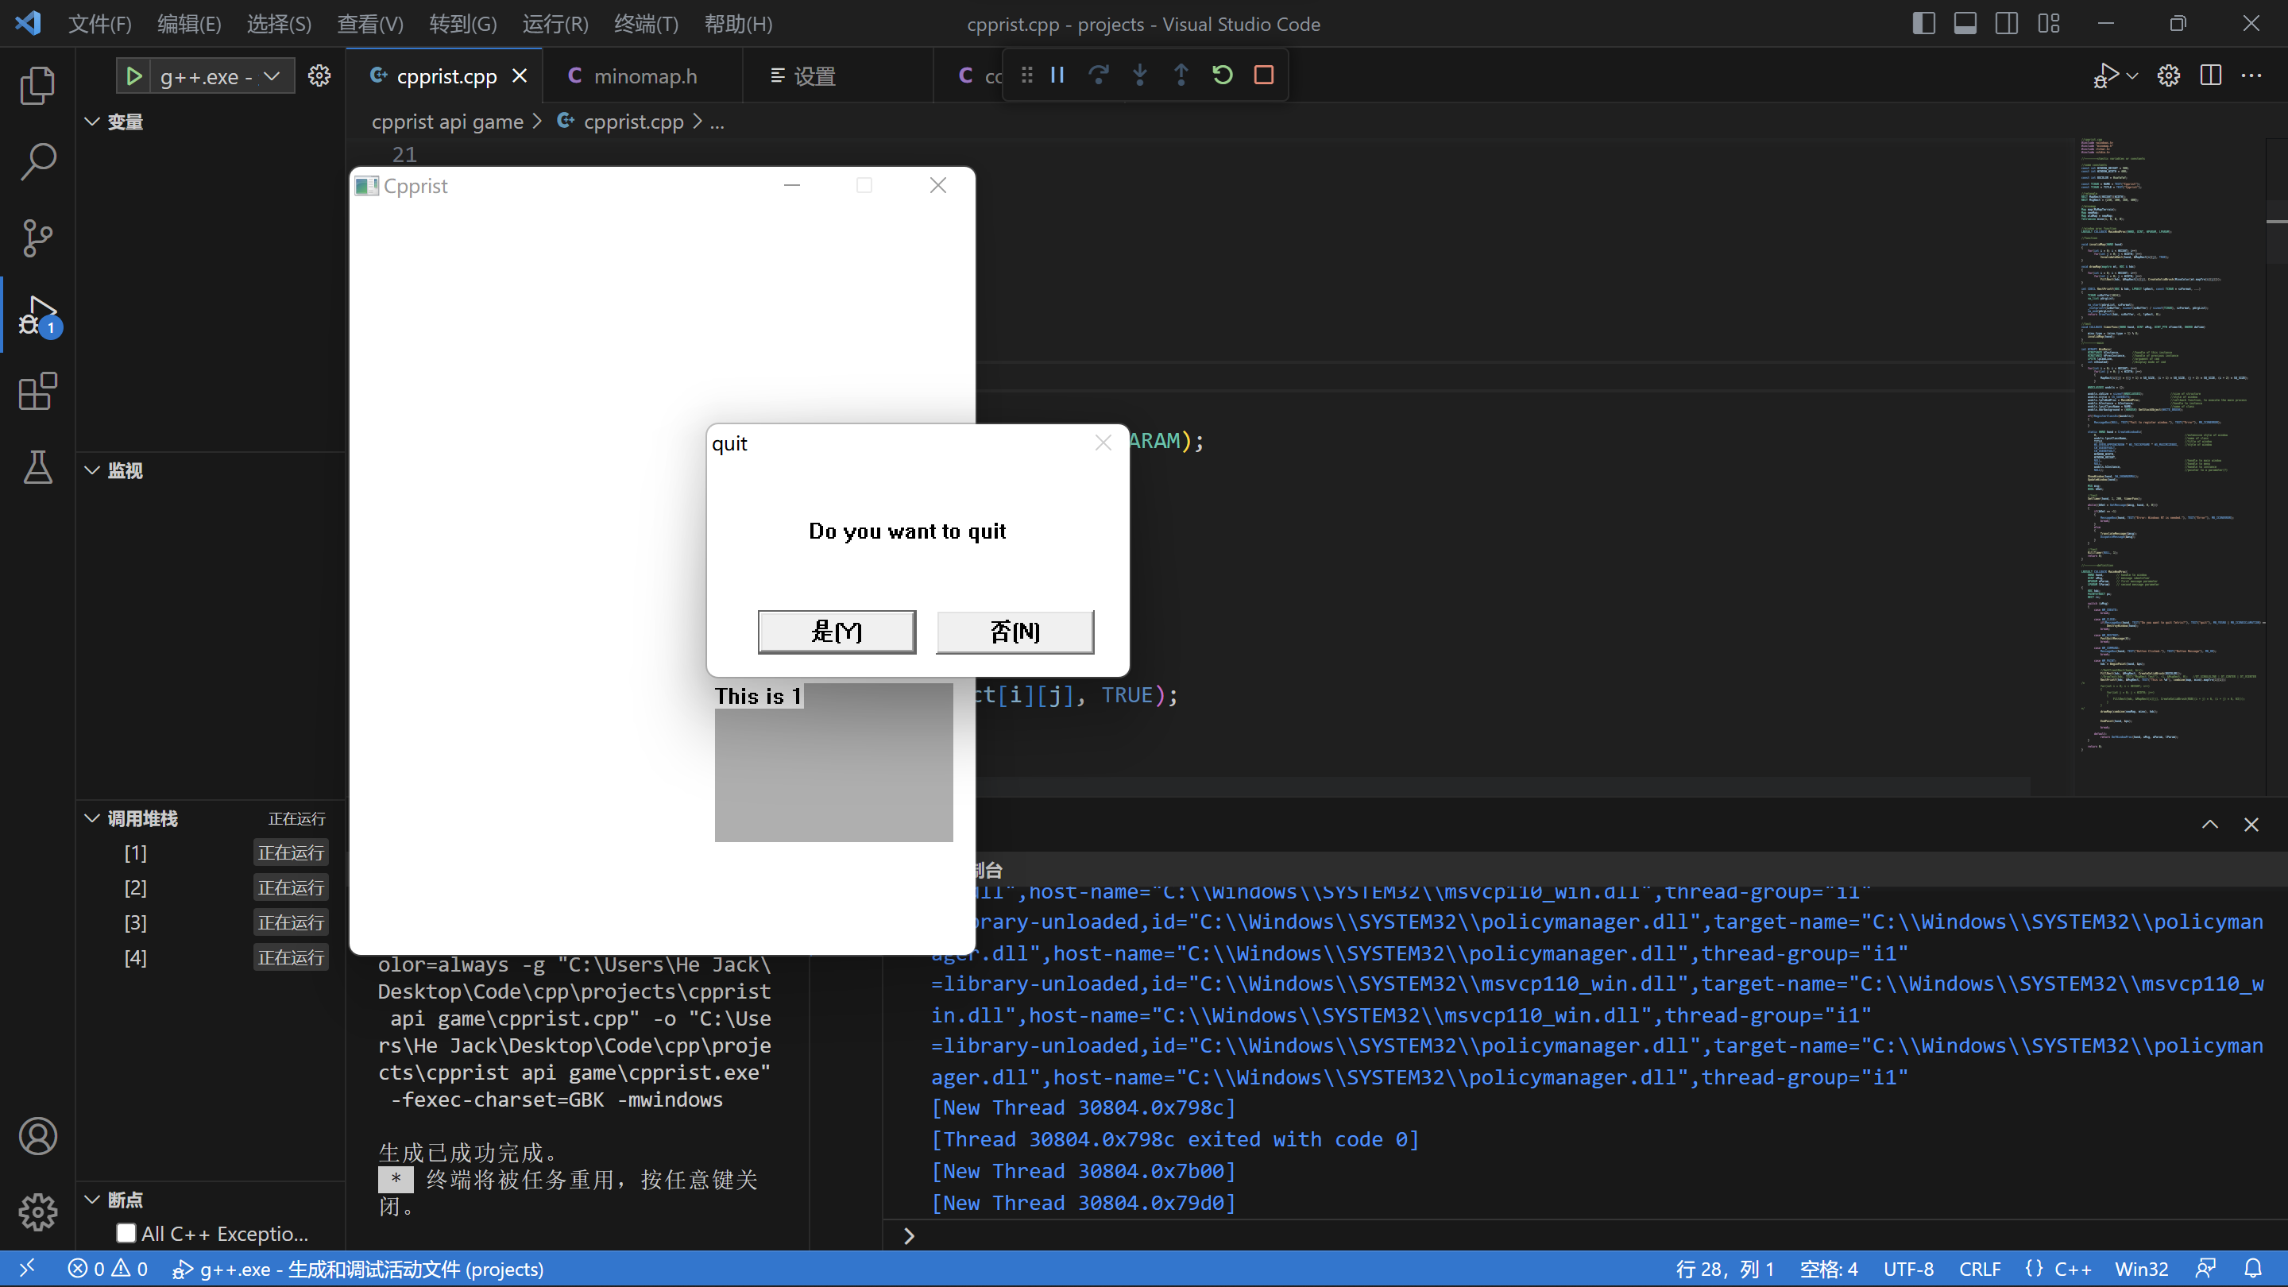Show errors and warnings count
The width and height of the screenshot is (2288, 1287).
click(107, 1269)
